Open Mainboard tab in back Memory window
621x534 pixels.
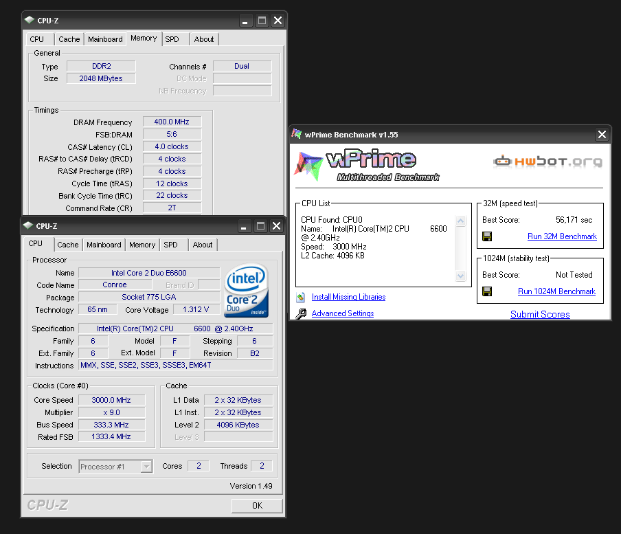coord(105,39)
